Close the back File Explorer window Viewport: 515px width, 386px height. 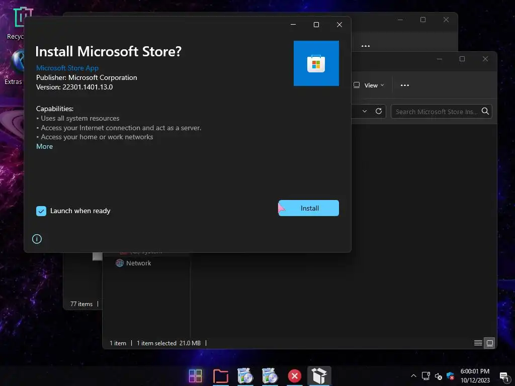coord(446,20)
